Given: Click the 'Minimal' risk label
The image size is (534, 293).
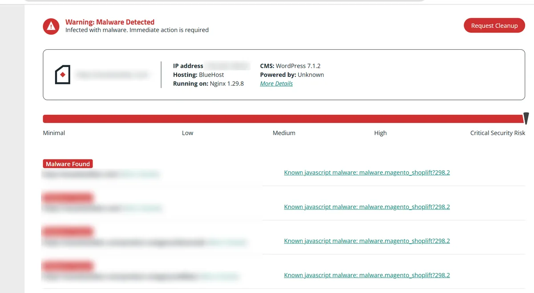Looking at the screenshot, I should (x=54, y=133).
